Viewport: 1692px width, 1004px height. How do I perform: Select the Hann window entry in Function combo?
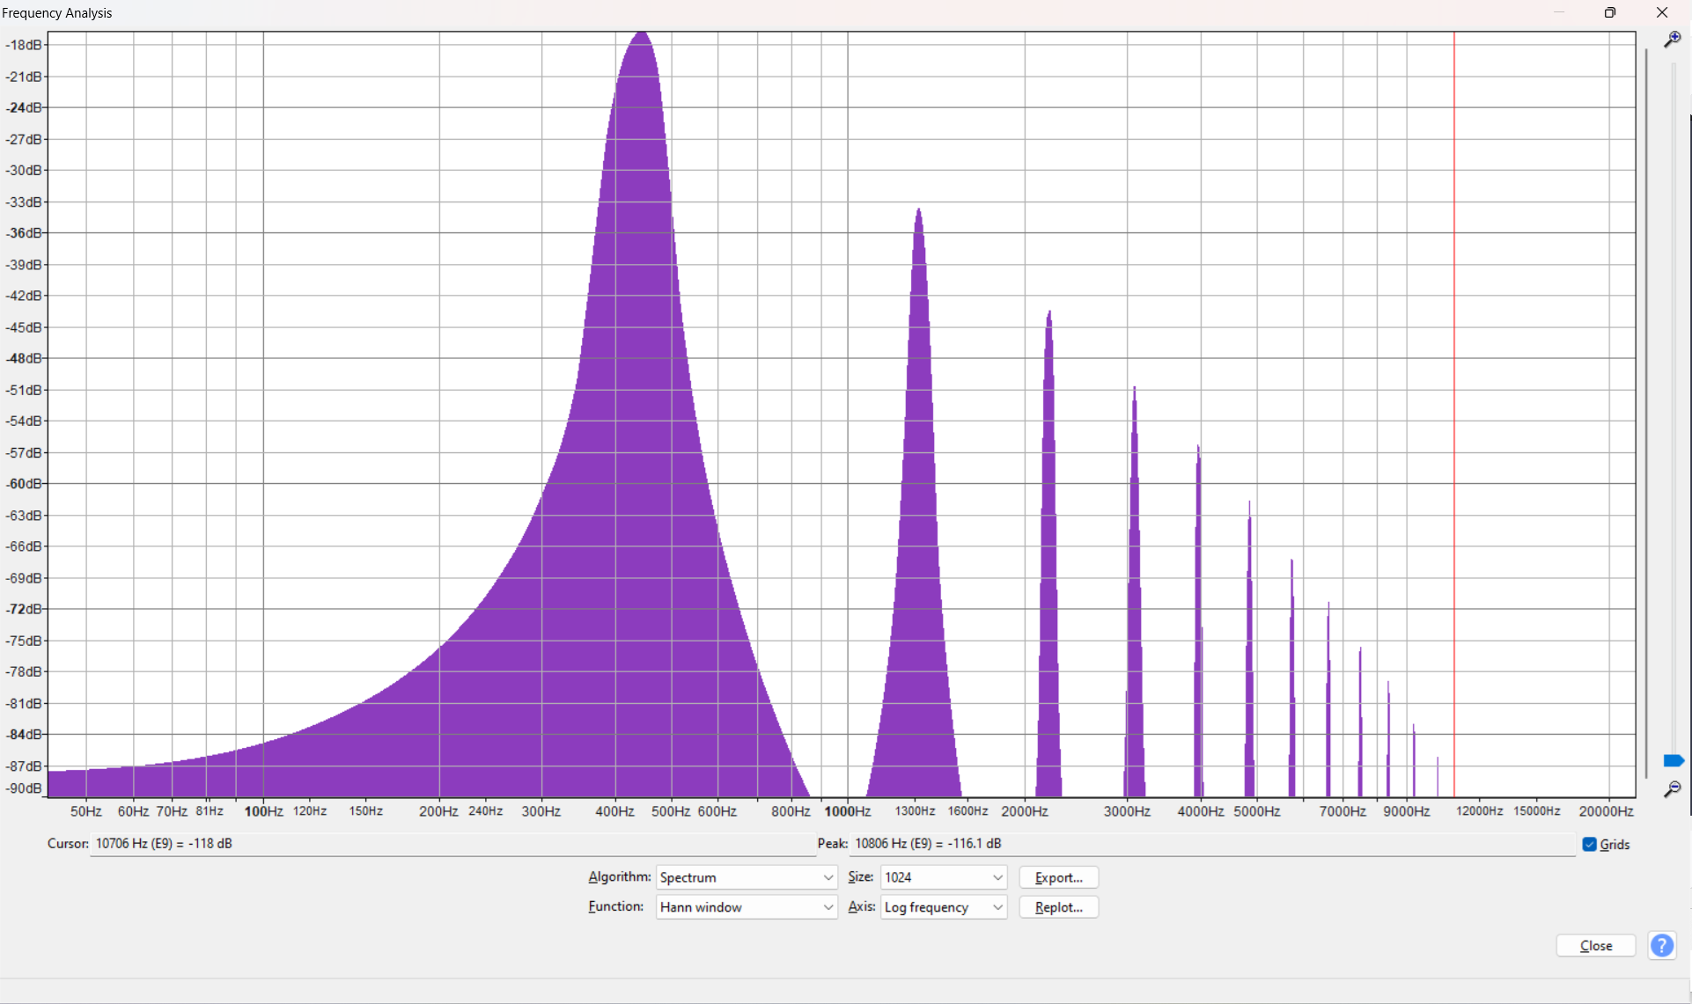(x=700, y=907)
